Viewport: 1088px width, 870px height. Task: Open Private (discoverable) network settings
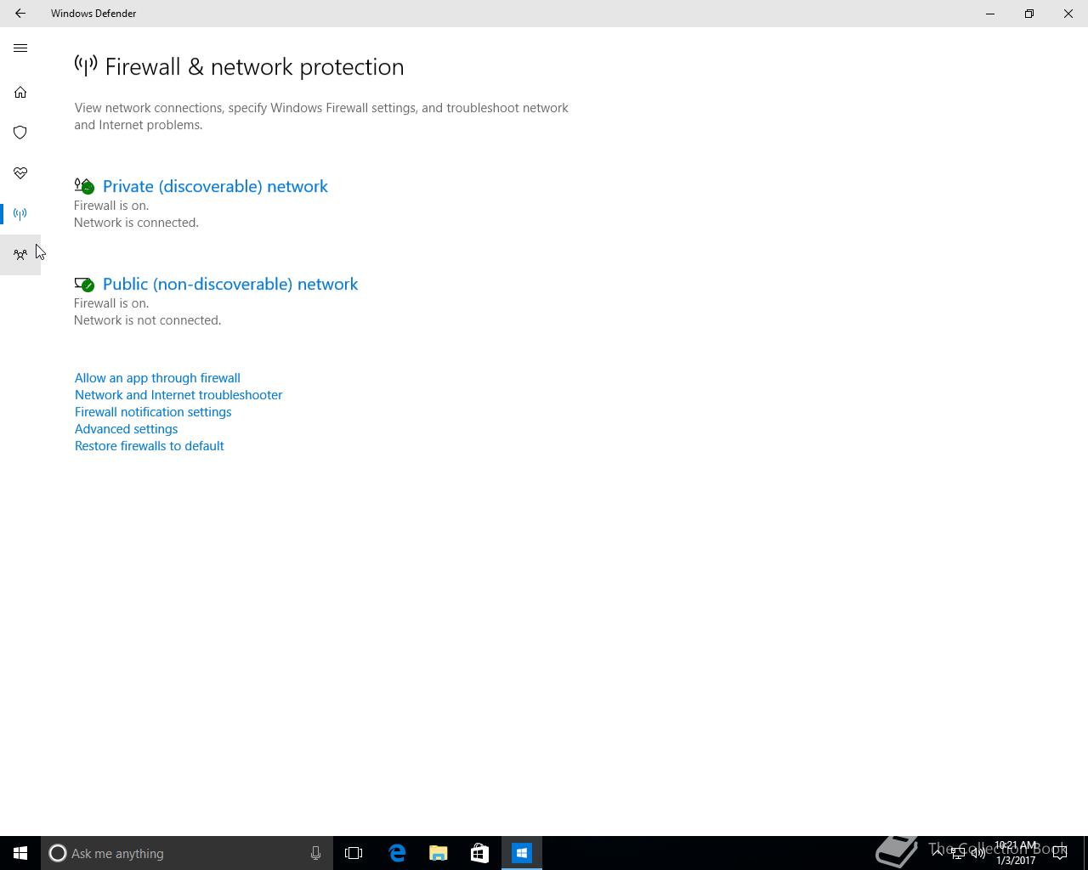pyautogui.click(x=215, y=186)
